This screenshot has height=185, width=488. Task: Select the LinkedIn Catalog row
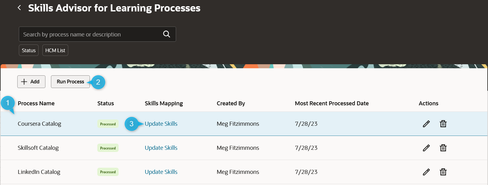[244, 172]
